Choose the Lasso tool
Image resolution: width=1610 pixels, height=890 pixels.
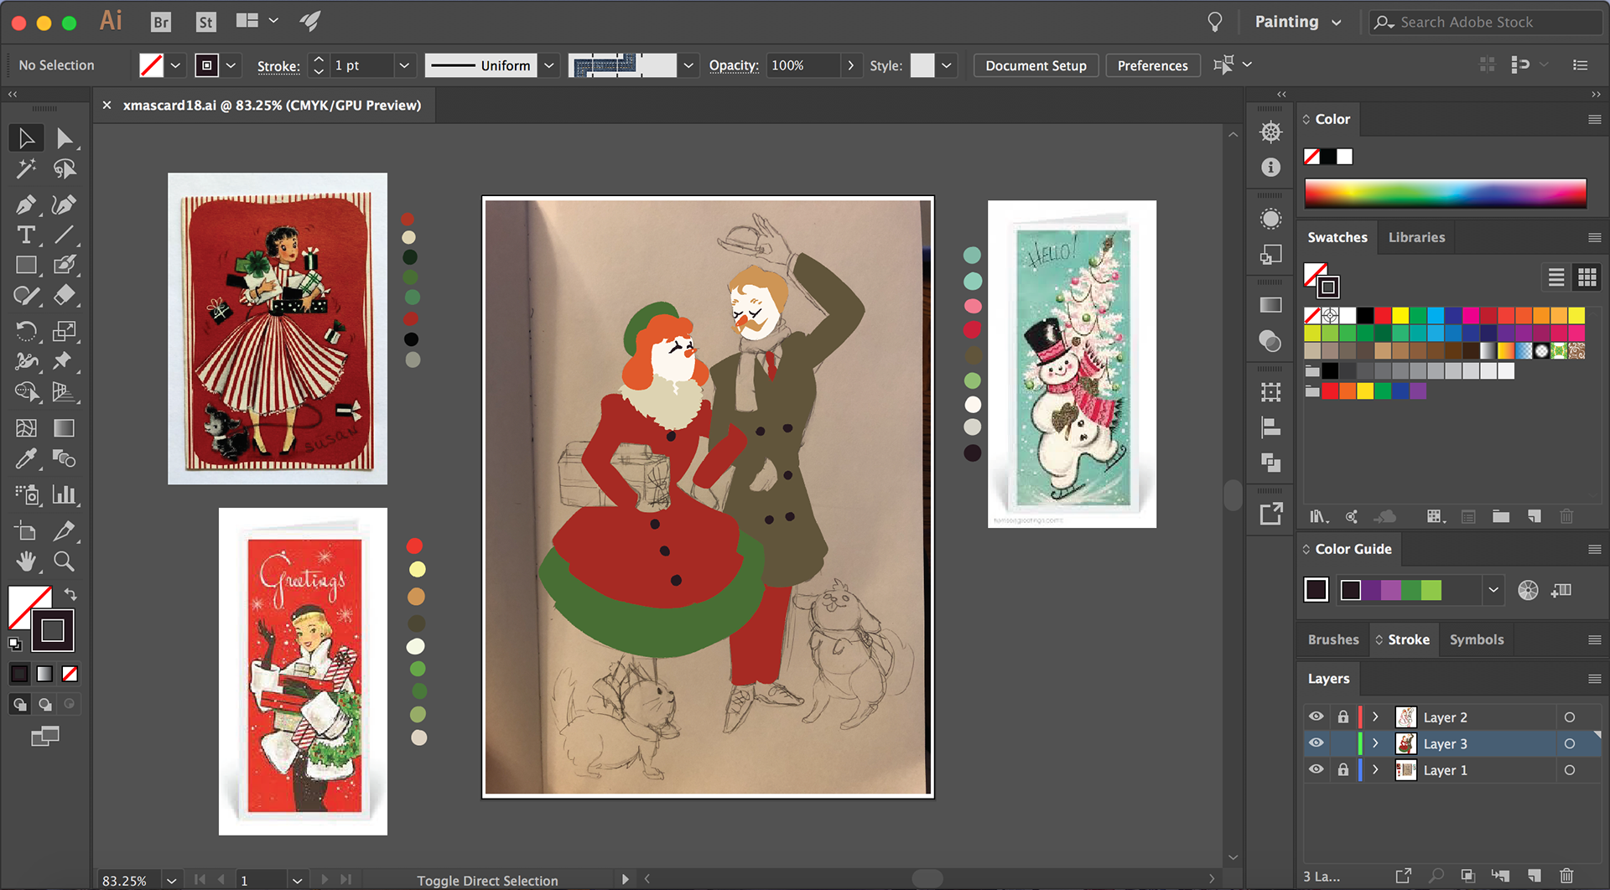pos(64,168)
